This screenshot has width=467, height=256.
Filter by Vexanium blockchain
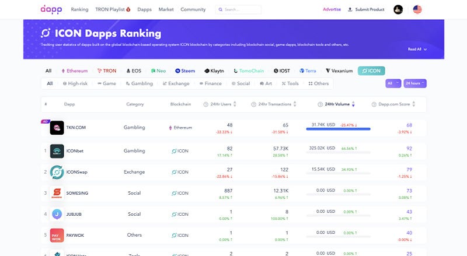click(339, 71)
